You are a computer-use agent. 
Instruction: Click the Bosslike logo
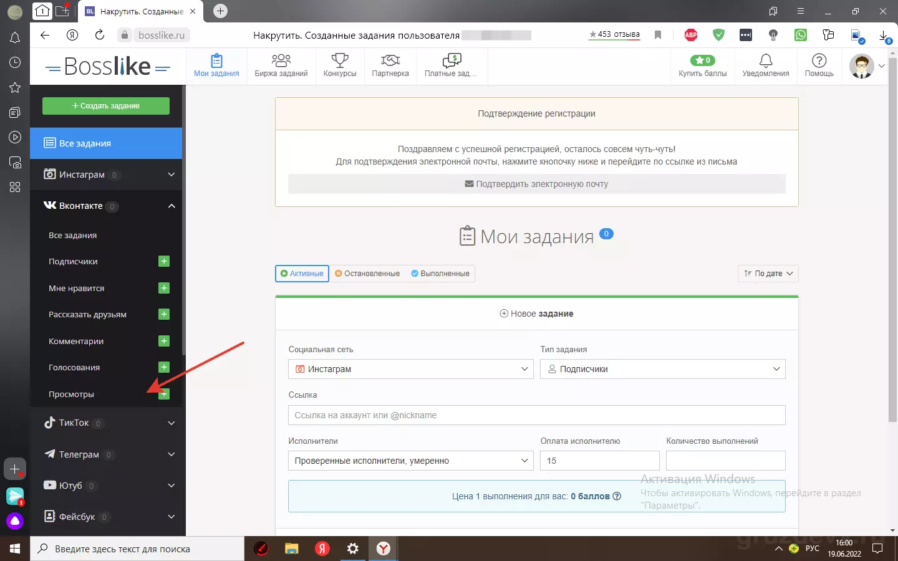(x=108, y=66)
